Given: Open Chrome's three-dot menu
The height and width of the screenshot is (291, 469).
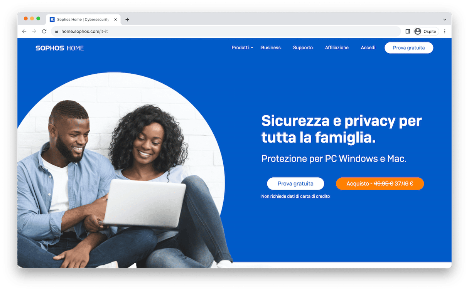Looking at the screenshot, I should pyautogui.click(x=445, y=31).
